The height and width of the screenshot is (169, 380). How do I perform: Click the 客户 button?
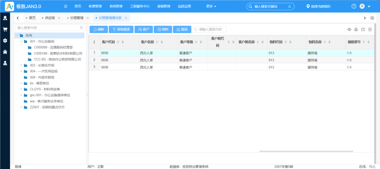144,30
